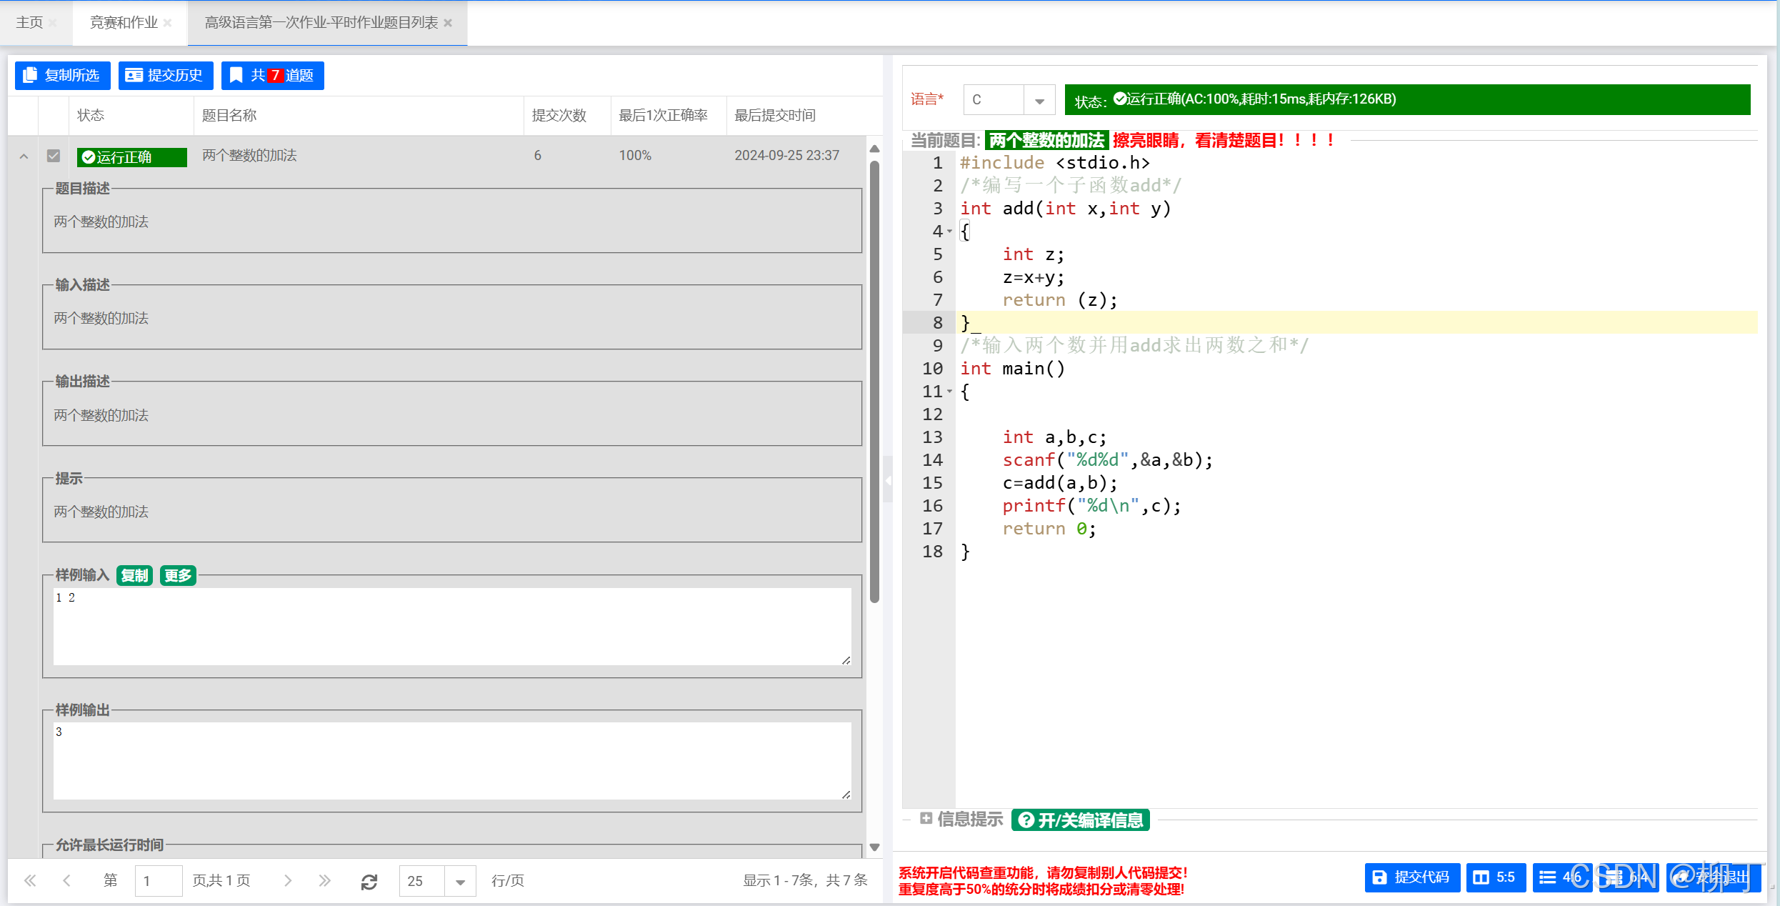This screenshot has width=1780, height=906.
Task: Click the 共7道题 bookmark button
Action: coord(272,76)
